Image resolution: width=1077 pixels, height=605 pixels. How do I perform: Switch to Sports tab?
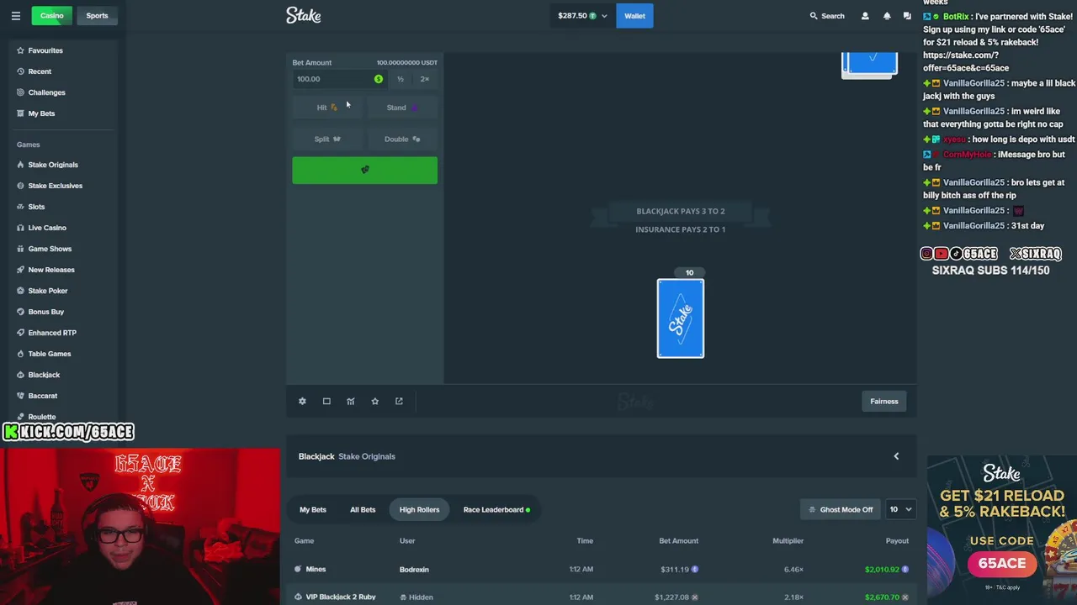(97, 15)
